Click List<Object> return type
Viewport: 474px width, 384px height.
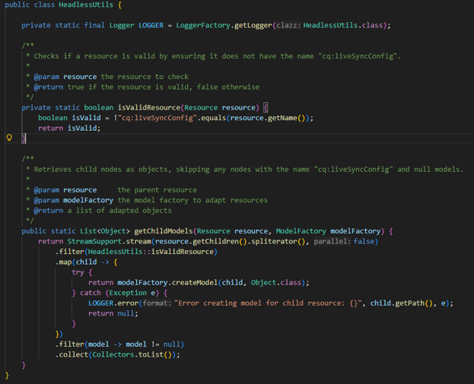[104, 231]
